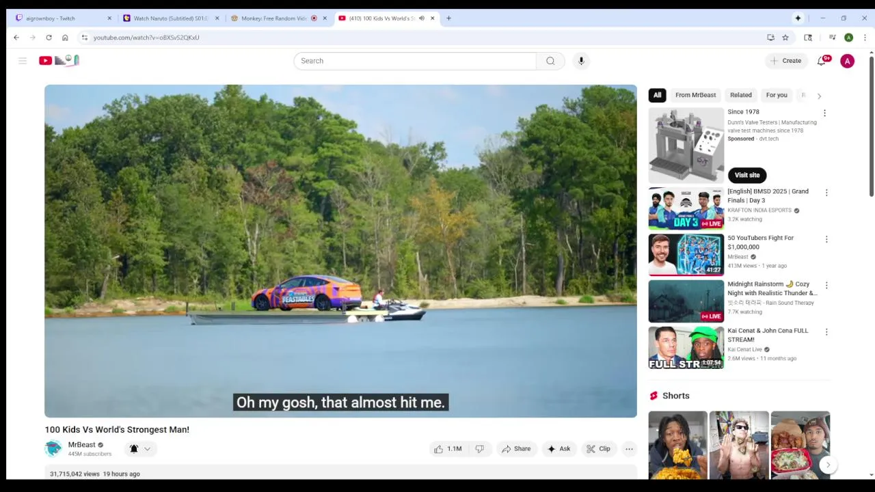Go back in the browser
The image size is (875, 492).
pos(16,38)
